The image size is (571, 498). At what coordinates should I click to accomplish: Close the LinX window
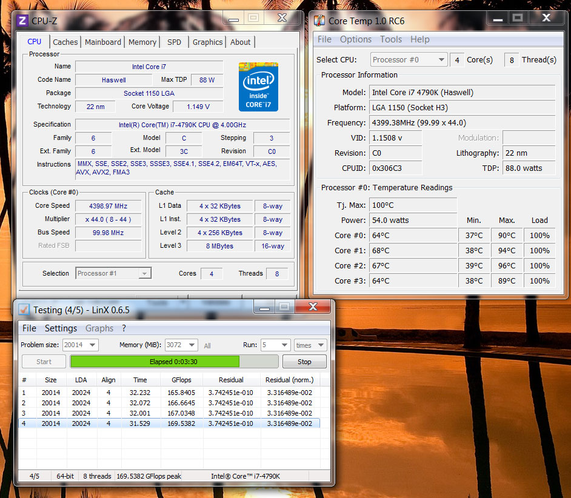pos(313,307)
